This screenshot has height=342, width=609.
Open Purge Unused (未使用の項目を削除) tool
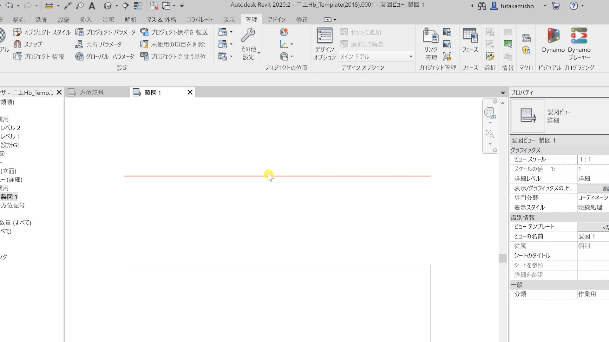click(173, 44)
